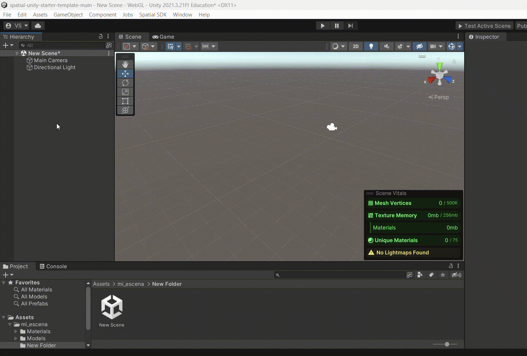Select the Rotate tool
The height and width of the screenshot is (356, 527).
[x=125, y=83]
